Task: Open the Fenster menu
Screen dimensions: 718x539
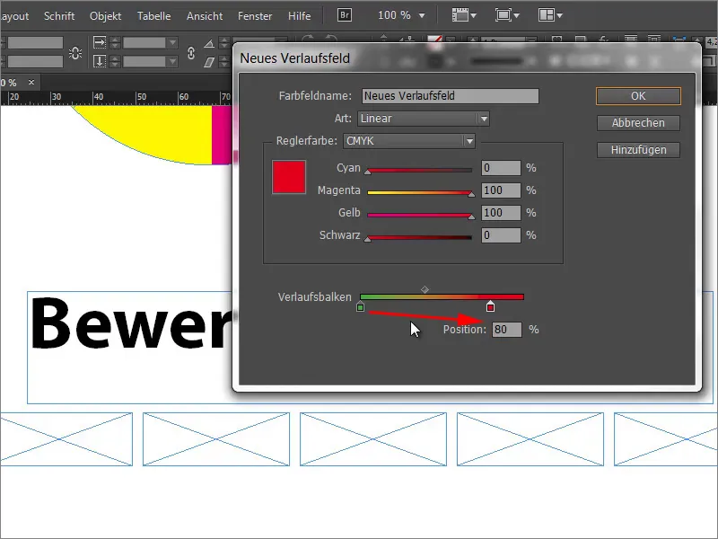Action: [x=255, y=16]
